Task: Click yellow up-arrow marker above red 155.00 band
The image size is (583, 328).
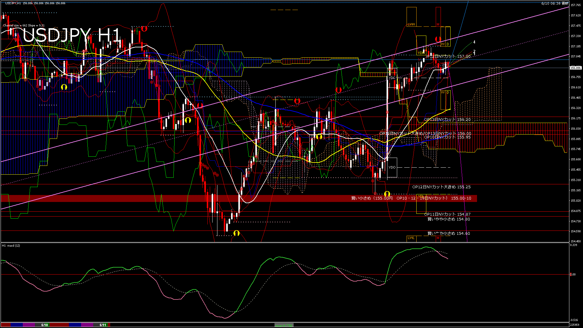Action: point(387,194)
